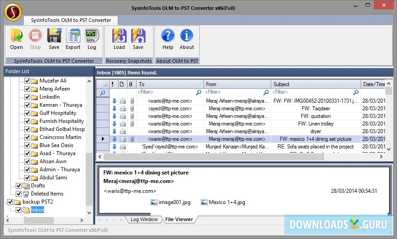The height and width of the screenshot is (239, 397).
Task: Load a recovery snapshot
Action: [119, 36]
